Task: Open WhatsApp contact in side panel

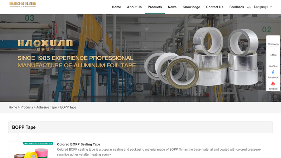Action: point(273,44)
